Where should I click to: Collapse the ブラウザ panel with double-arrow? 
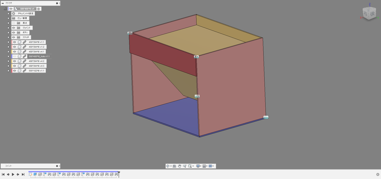pos(3,3)
